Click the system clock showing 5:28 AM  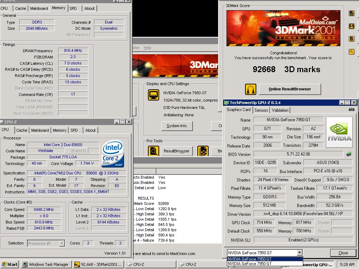pos(347,264)
